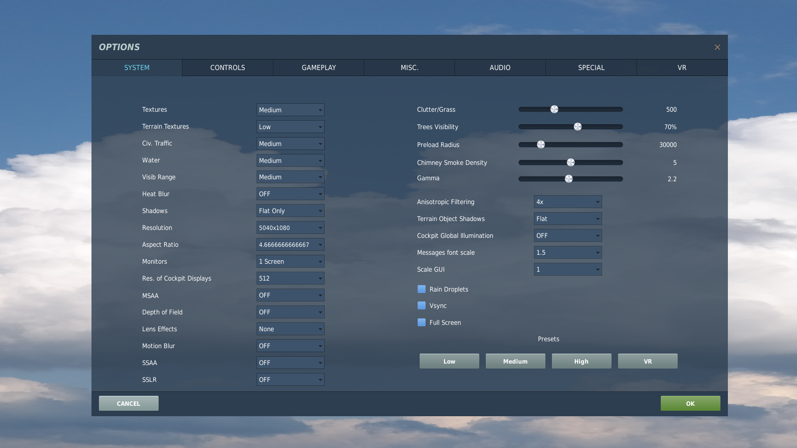Open the Resolution dropdown showing 5040x1080
Image resolution: width=797 pixels, height=448 pixels.
coord(290,227)
